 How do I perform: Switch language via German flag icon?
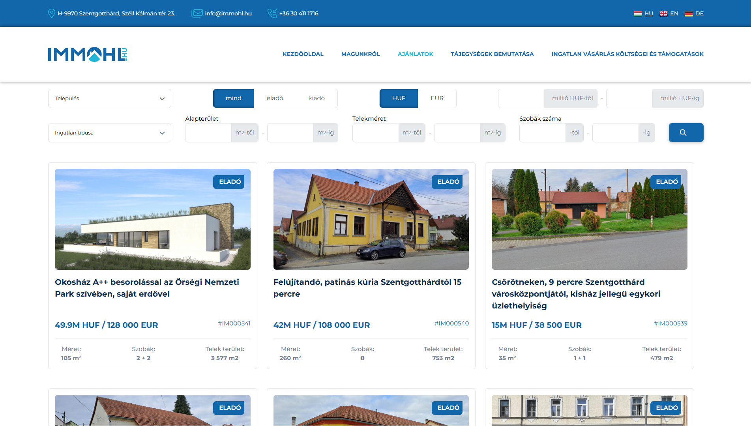[689, 13]
